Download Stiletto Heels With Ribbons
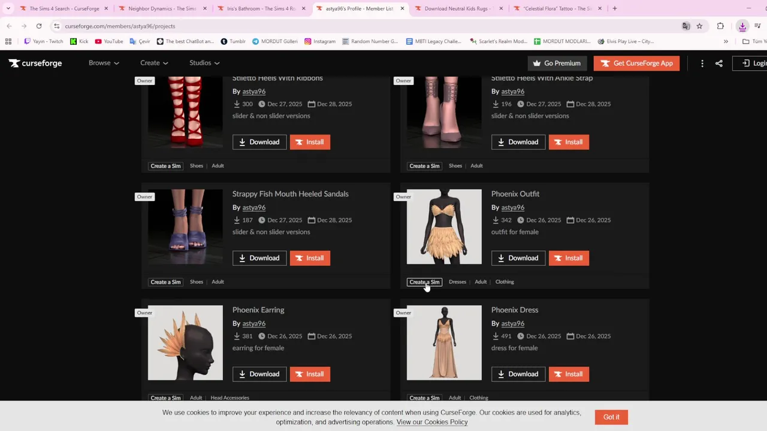Image resolution: width=767 pixels, height=431 pixels. pos(259,142)
